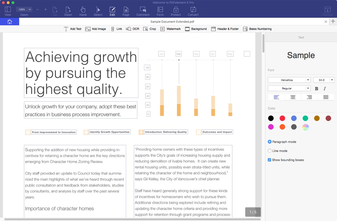Select Paragraph mode radio button

[x=270, y=142]
